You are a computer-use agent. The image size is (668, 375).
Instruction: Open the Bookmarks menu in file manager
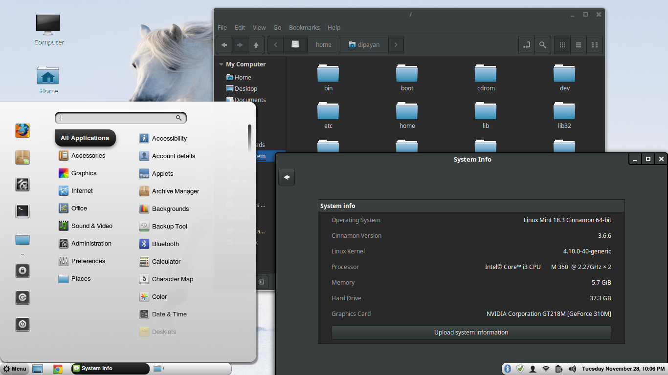(x=304, y=28)
